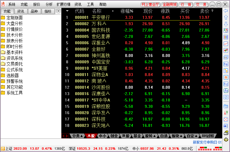The width and height of the screenshot is (230, 152).
Task: Click the blue folder icon in right toolbar
Action: tap(226, 106)
